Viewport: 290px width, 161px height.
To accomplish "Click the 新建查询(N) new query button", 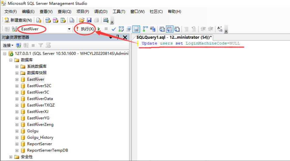I will [x=18, y=20].
